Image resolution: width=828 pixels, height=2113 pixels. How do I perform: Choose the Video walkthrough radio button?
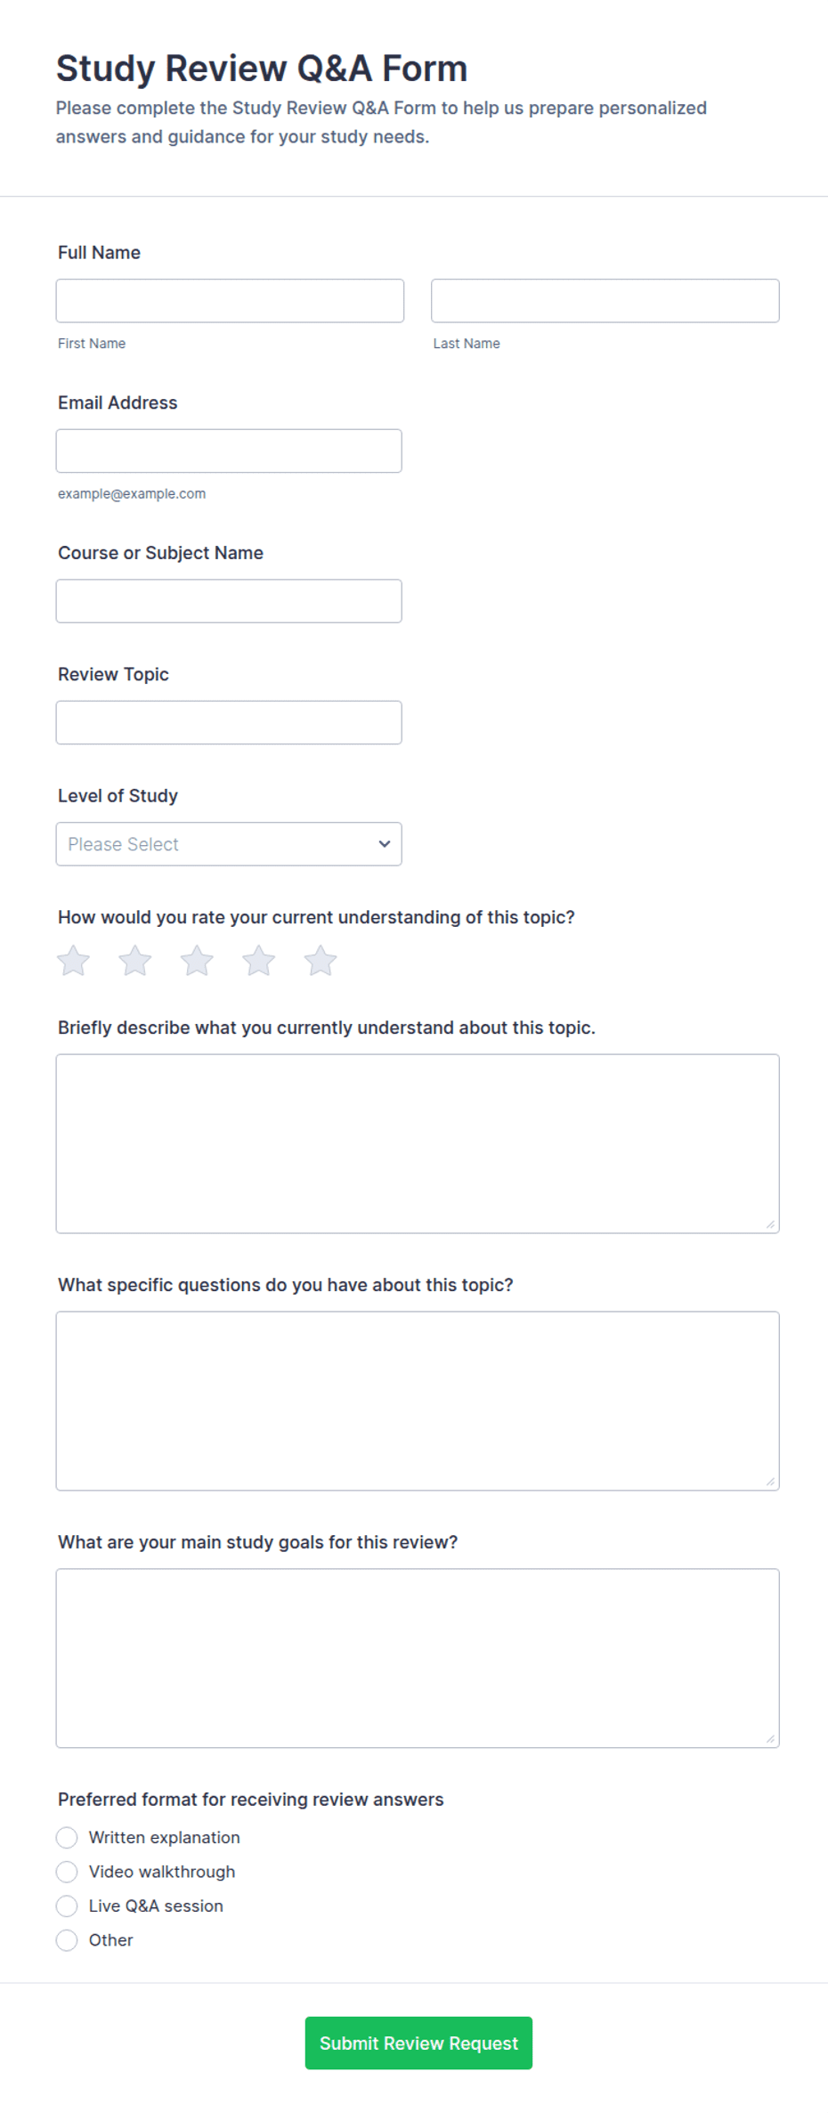67,1872
